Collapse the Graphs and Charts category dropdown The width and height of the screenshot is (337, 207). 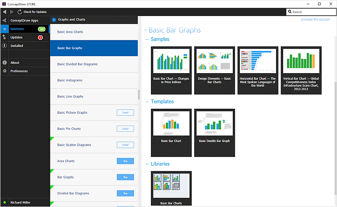pos(54,20)
